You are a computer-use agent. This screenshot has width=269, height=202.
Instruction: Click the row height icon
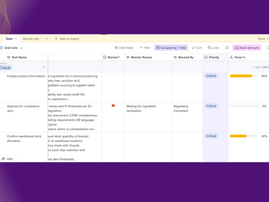pos(227,48)
